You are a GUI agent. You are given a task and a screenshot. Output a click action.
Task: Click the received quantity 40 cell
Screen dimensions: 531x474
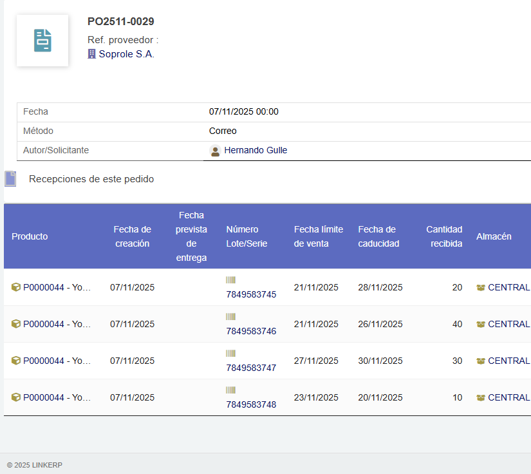coord(457,324)
